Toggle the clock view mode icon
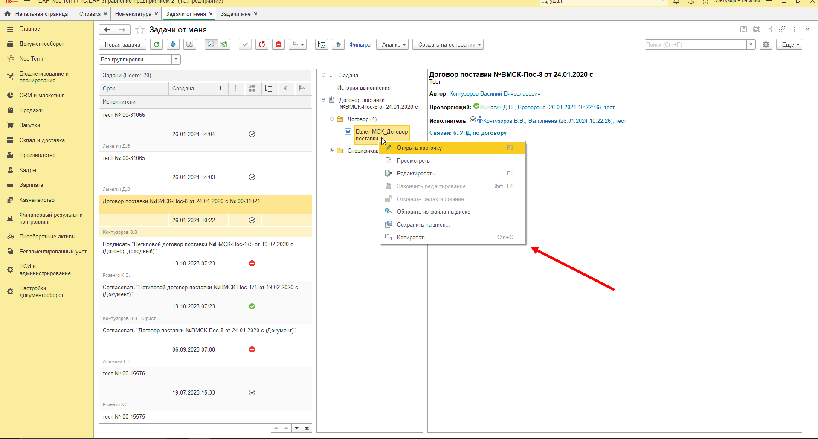This screenshot has height=439, width=818. click(211, 44)
